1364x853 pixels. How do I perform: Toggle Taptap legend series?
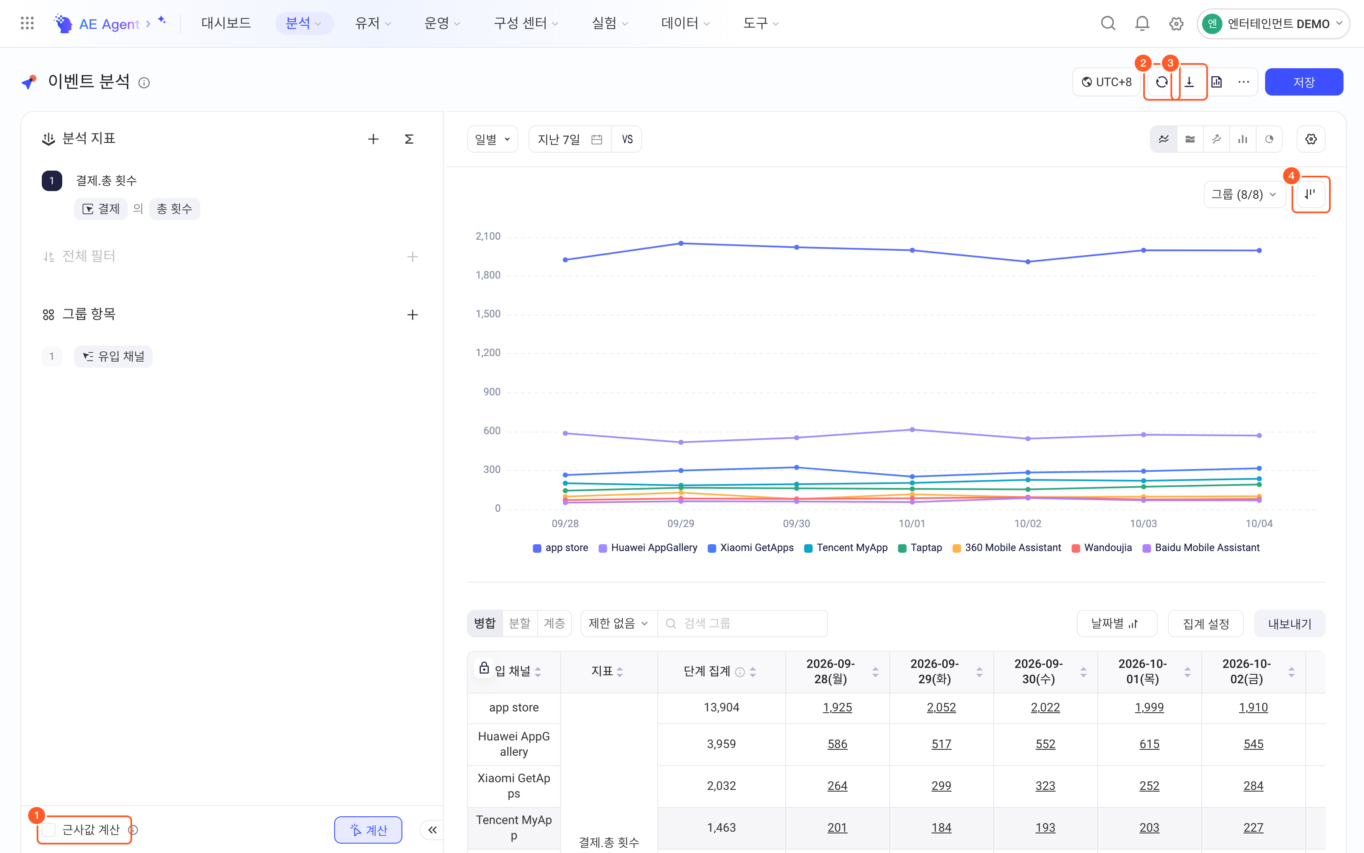[x=920, y=548]
